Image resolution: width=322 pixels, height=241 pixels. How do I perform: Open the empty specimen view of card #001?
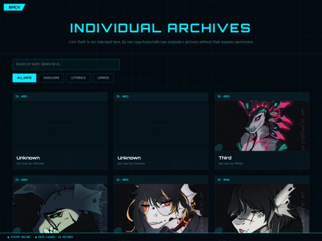coord(60,126)
